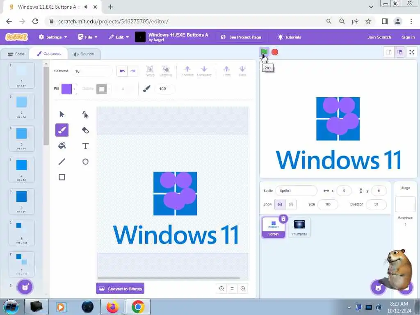This screenshot has height=315, width=420.
Task: Click the Choose a Costume cat button
Action: pyautogui.click(x=25, y=287)
